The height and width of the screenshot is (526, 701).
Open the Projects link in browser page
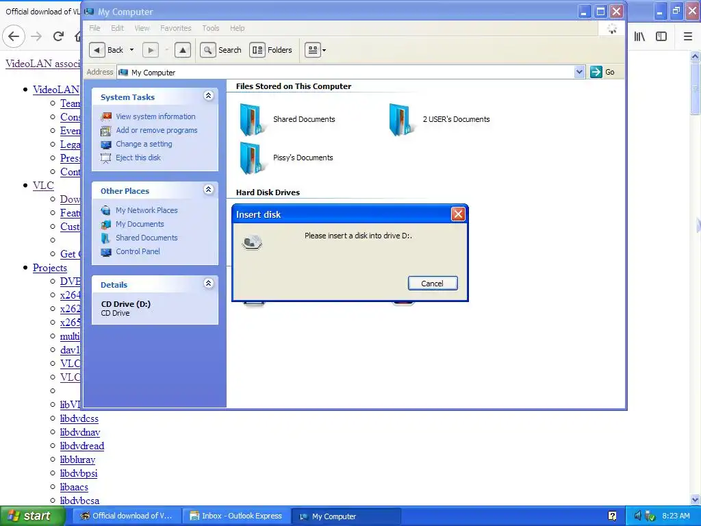(x=49, y=268)
